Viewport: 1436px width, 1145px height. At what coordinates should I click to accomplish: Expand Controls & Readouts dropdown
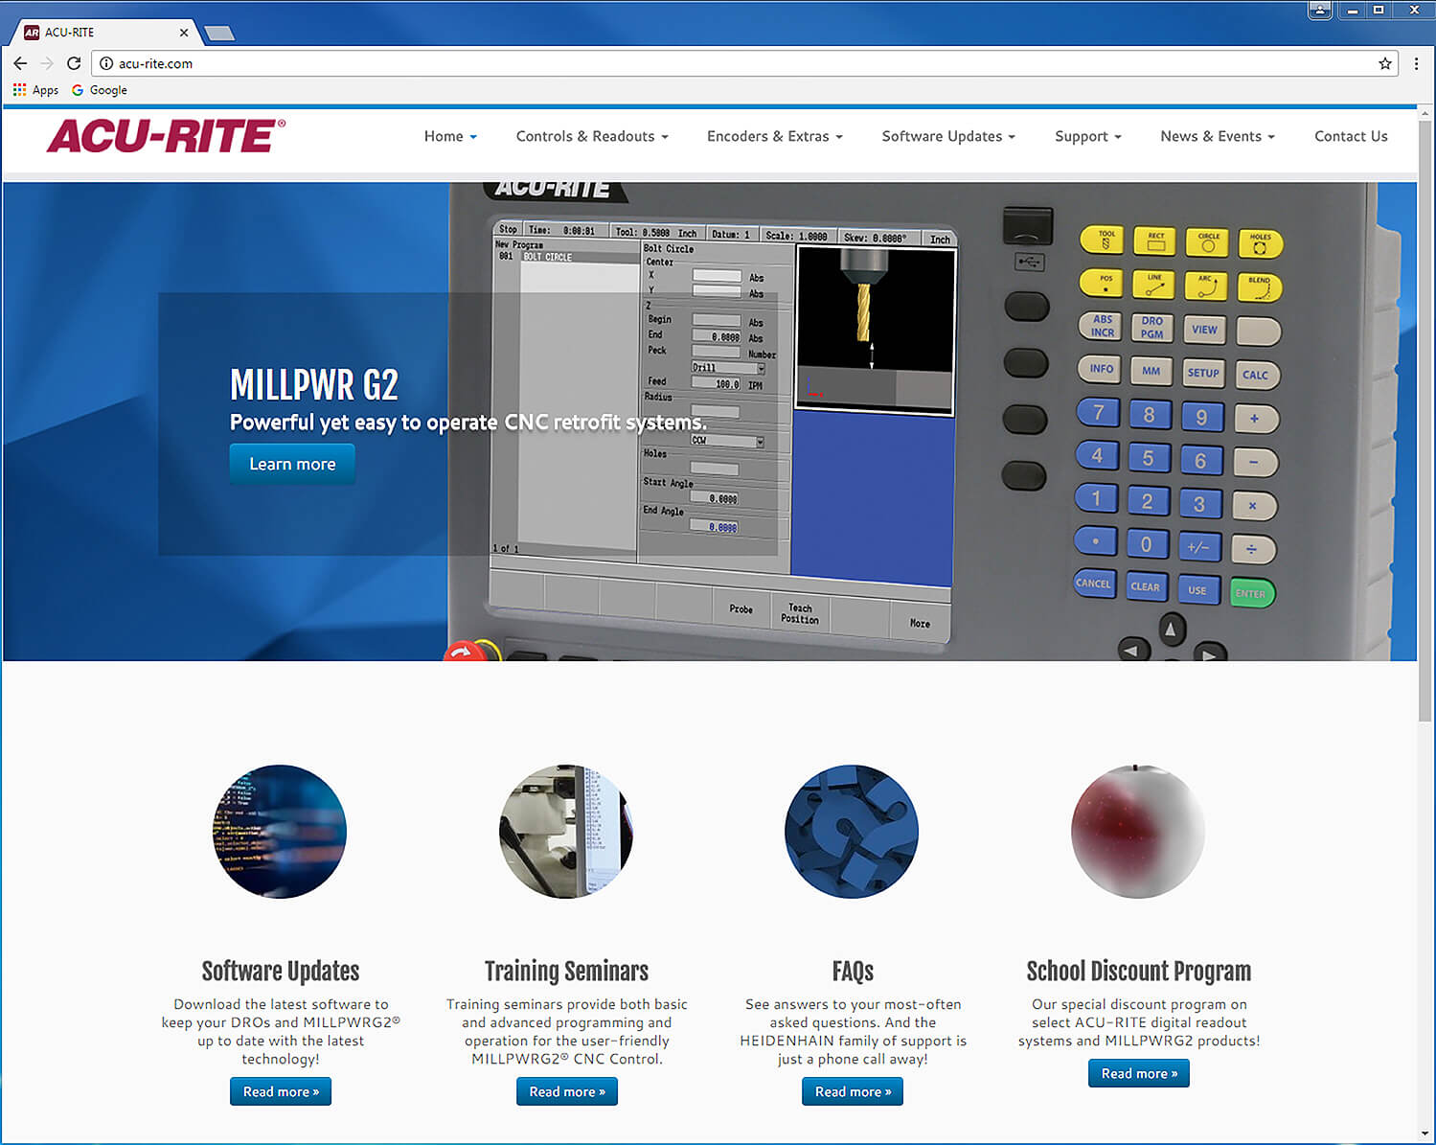click(591, 136)
